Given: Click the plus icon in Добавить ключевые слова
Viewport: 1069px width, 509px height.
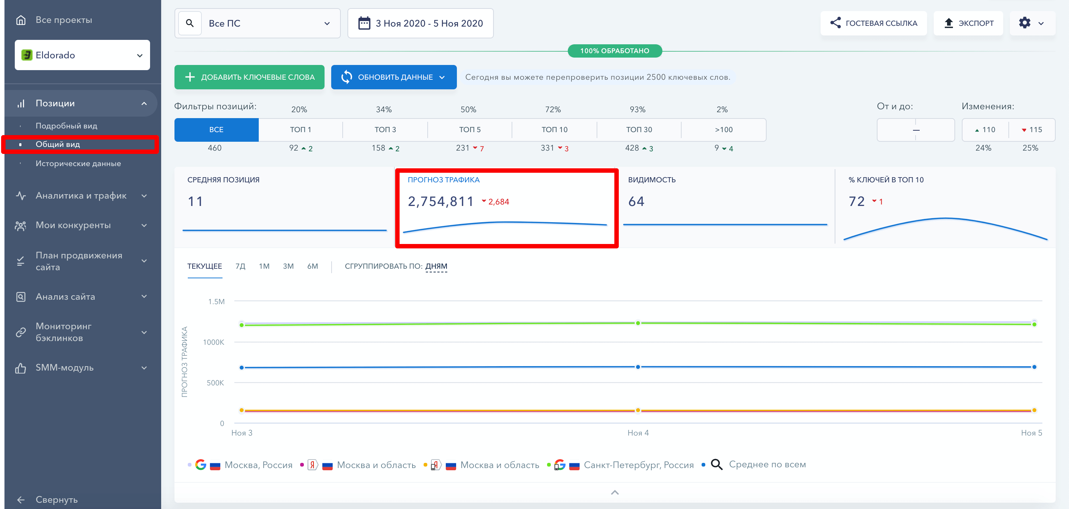Looking at the screenshot, I should 190,77.
